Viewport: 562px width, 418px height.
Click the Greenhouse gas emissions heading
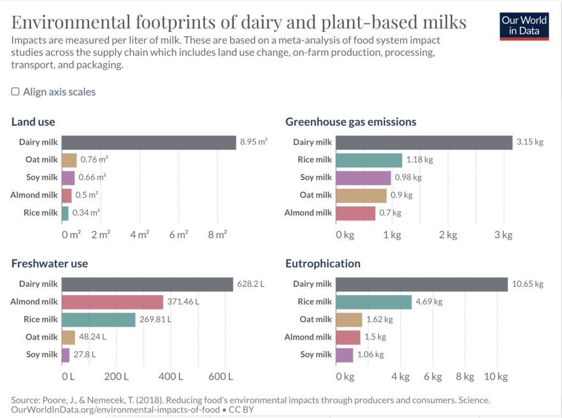(351, 122)
